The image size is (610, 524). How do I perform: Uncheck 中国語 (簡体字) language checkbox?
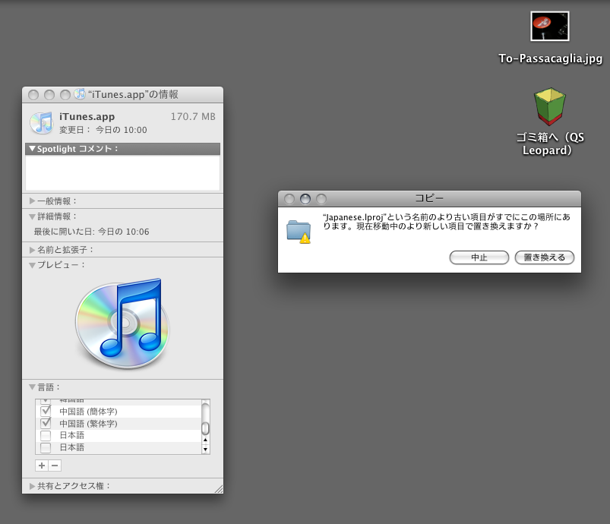46,411
